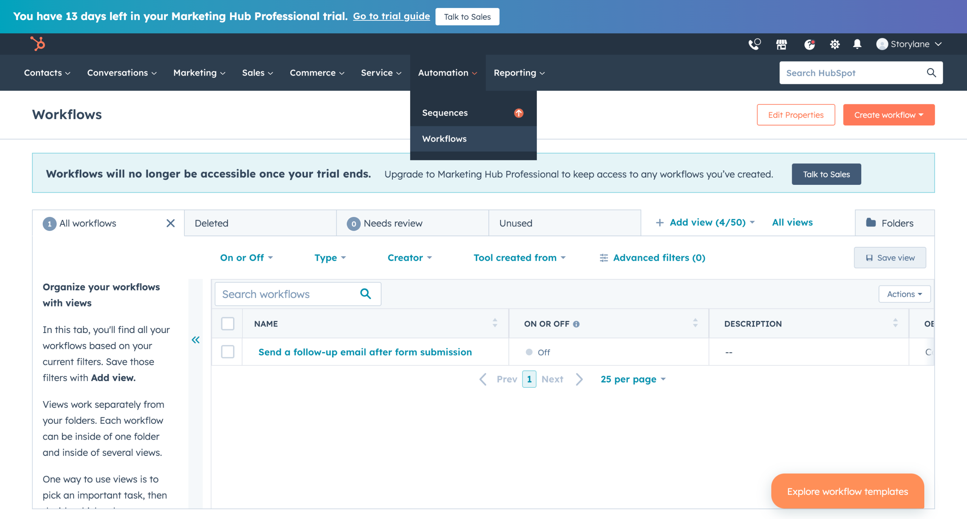The height and width of the screenshot is (519, 967).
Task: Open the Creator filter dropdown
Action: pyautogui.click(x=409, y=258)
